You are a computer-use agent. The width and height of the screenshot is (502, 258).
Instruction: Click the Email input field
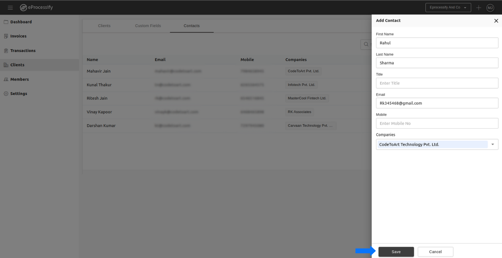[x=437, y=103]
